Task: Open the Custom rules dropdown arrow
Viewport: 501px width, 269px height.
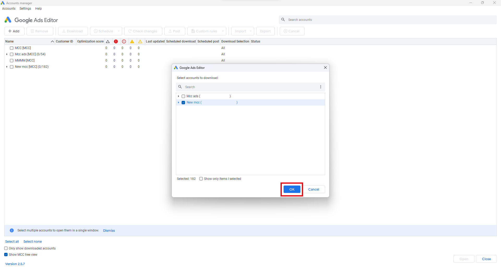Action: pos(223,31)
